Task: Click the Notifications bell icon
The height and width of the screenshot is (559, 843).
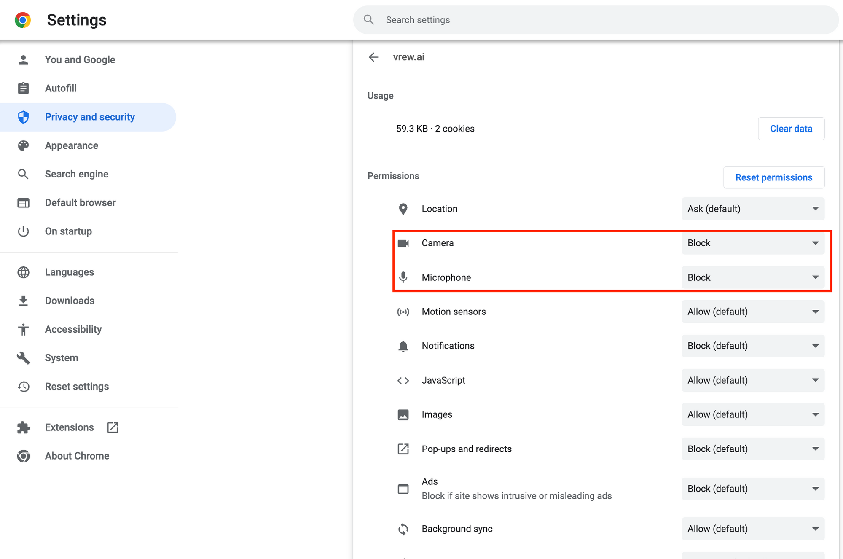Action: tap(403, 346)
